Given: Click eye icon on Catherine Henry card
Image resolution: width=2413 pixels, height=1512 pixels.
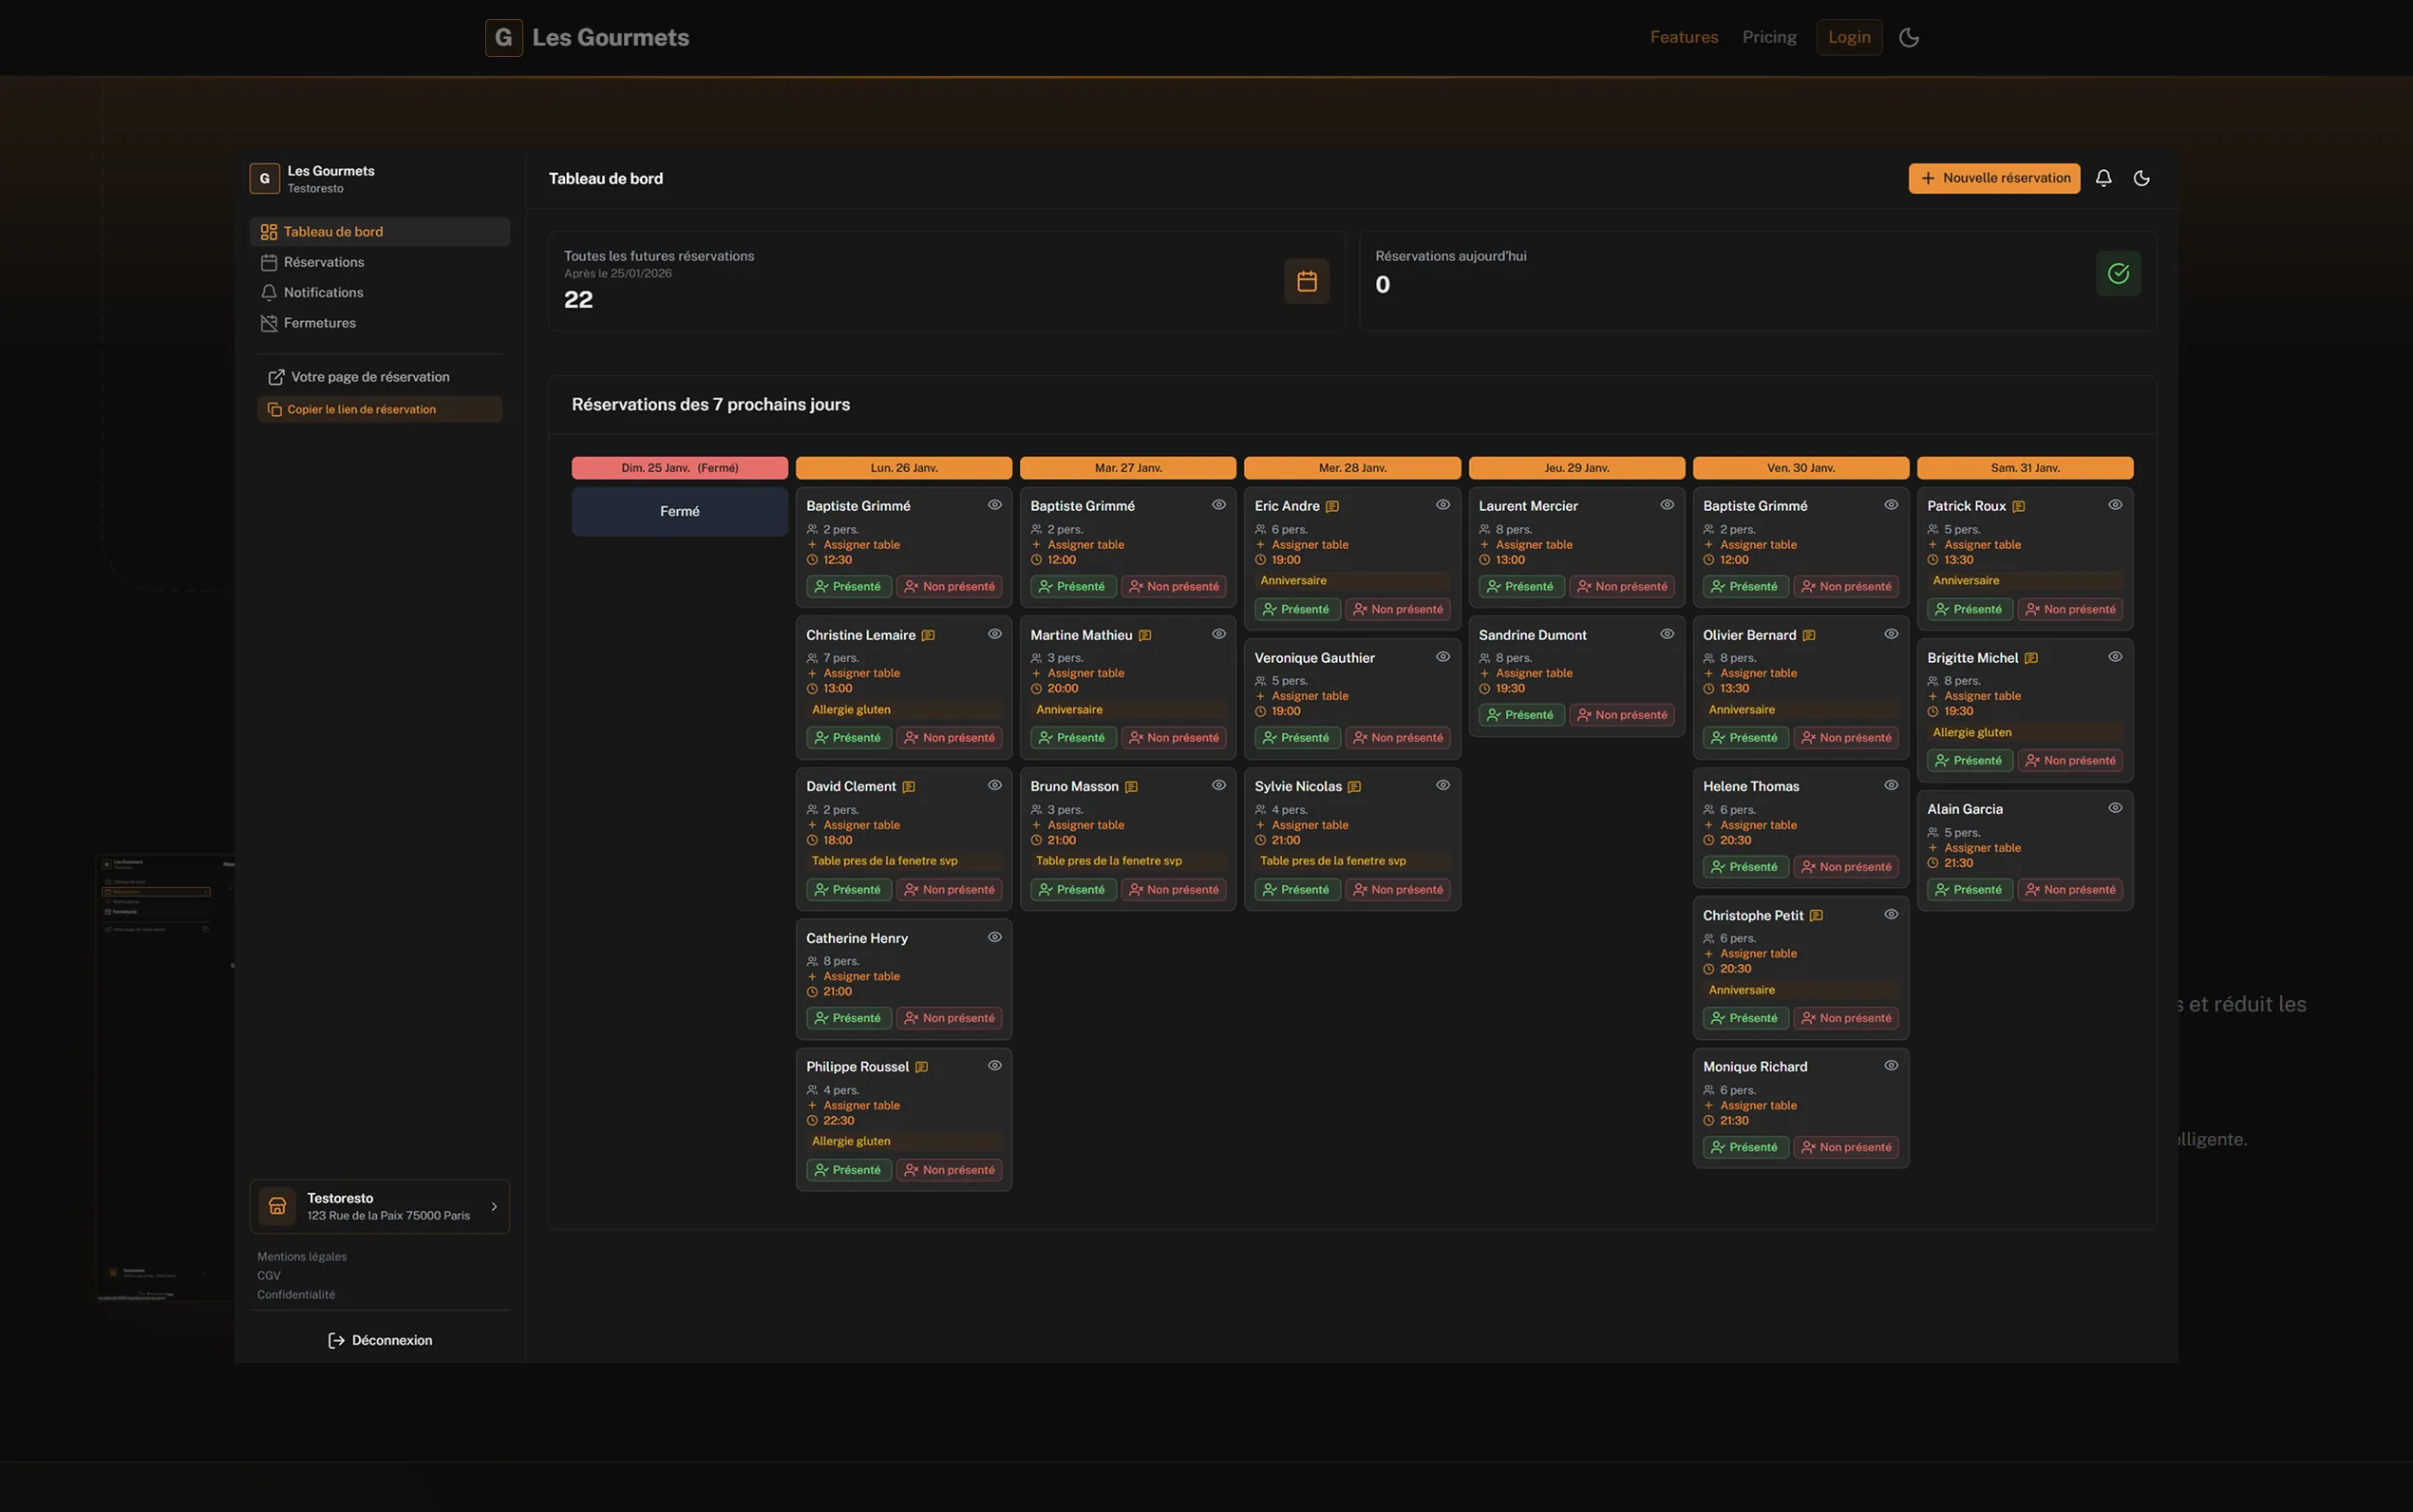Looking at the screenshot, I should 993,937.
